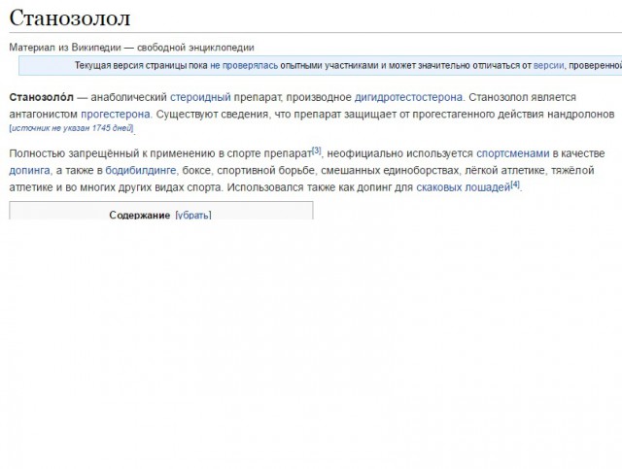The width and height of the screenshot is (622, 469).
Task: Click the 'Содержание' contents heading
Action: (140, 215)
